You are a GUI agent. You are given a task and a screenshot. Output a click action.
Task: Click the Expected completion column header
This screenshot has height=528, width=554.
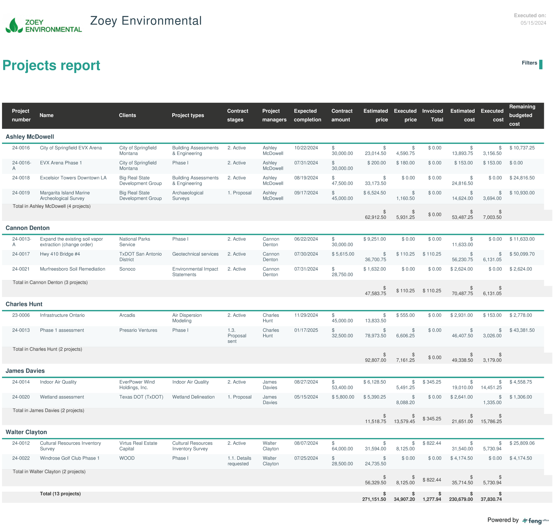[307, 115]
